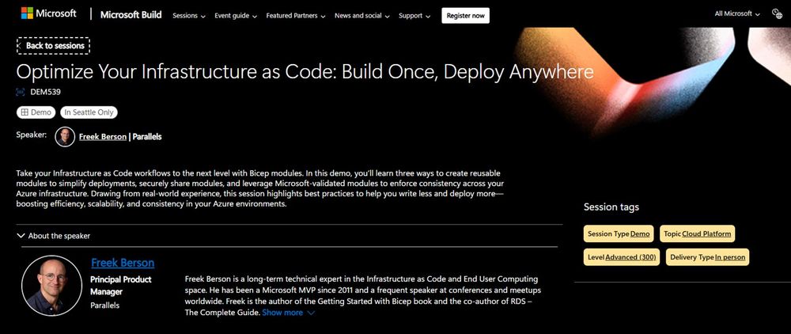Select the Demo badge
Viewport: 791px width, 334px height.
pyautogui.click(x=36, y=112)
